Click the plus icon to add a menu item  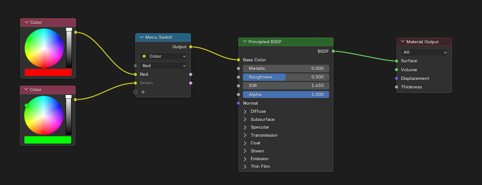[143, 92]
